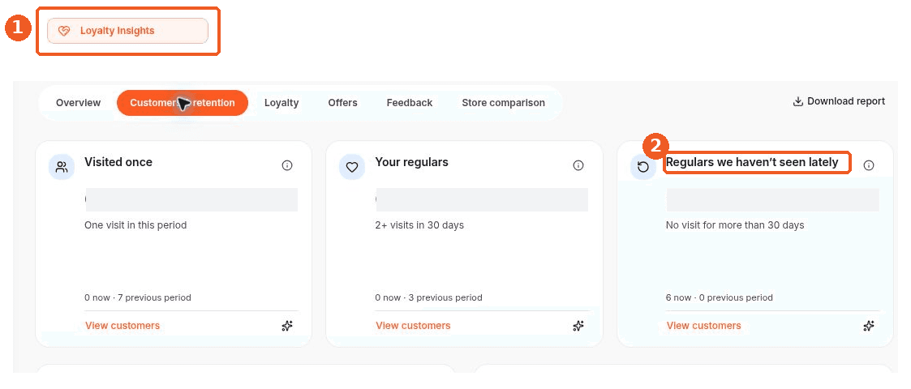Click '6 now · 0 previous period' text

coord(720,297)
